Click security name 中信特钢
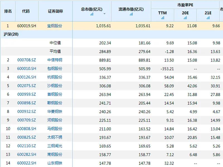 coord(55,60)
